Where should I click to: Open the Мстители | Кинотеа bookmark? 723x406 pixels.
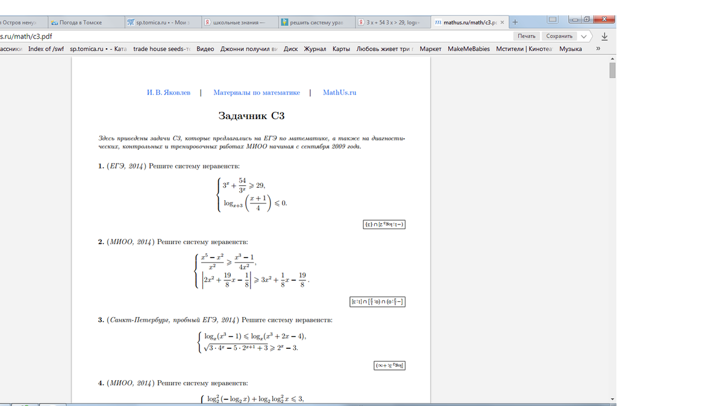(524, 49)
